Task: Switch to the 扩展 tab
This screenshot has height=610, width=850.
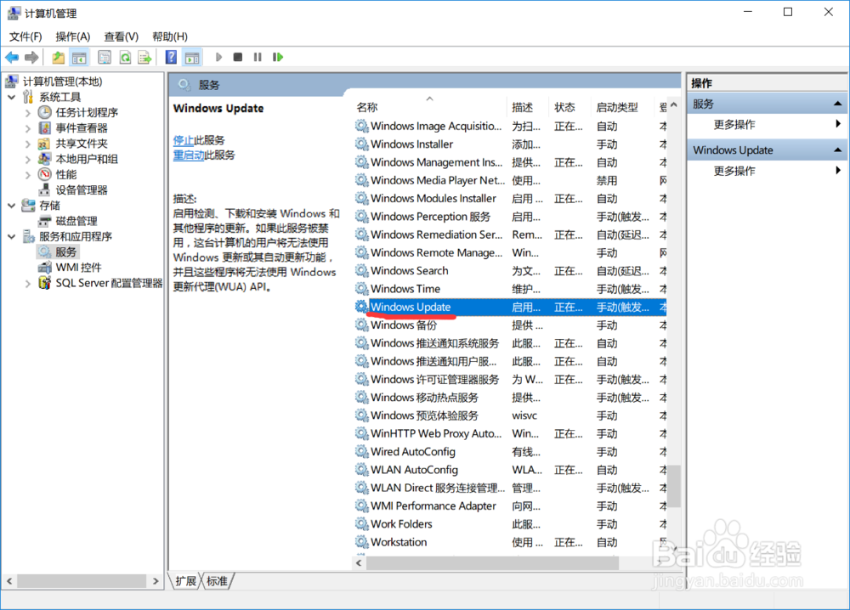Action: click(186, 581)
